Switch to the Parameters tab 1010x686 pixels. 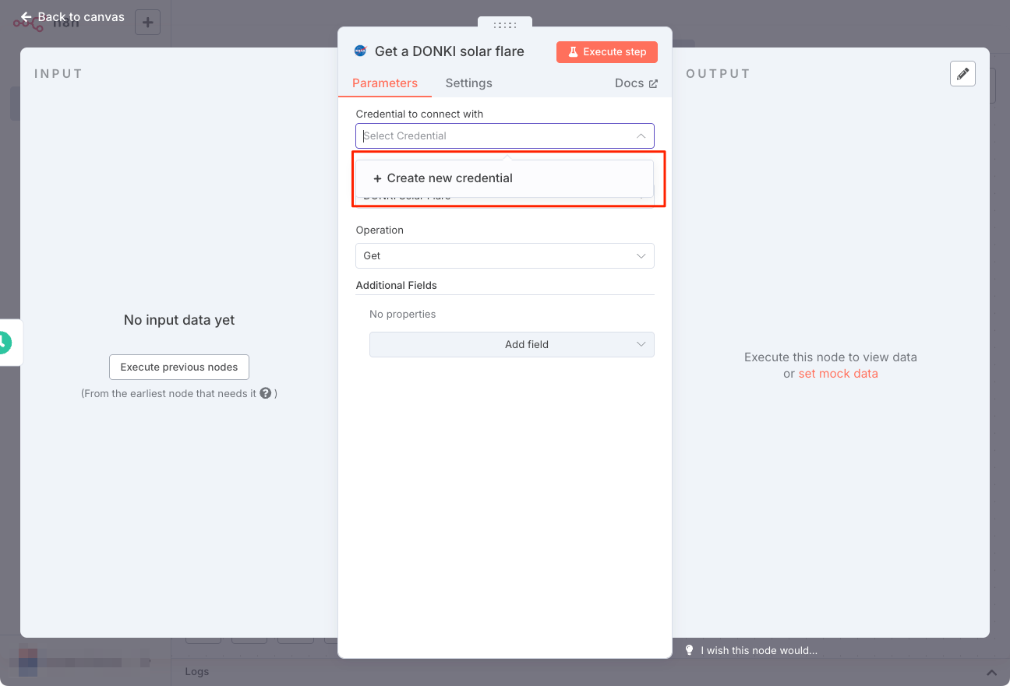(385, 83)
